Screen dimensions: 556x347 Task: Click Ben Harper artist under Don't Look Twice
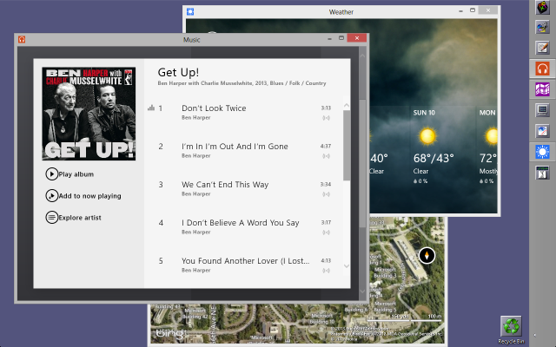tap(196, 118)
